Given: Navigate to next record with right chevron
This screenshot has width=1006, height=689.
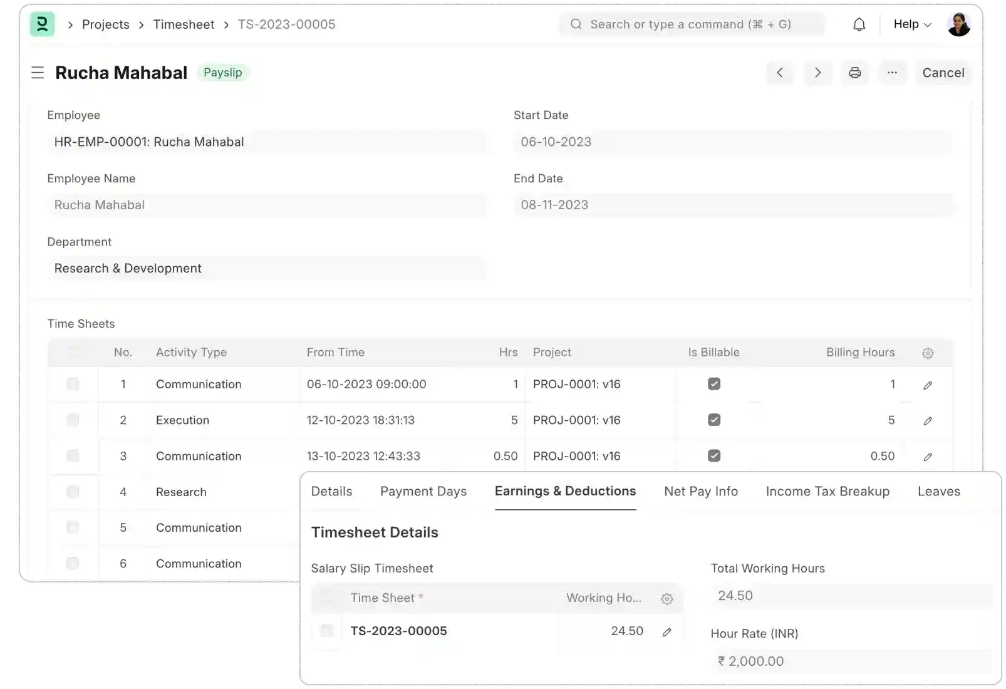Looking at the screenshot, I should coord(818,73).
